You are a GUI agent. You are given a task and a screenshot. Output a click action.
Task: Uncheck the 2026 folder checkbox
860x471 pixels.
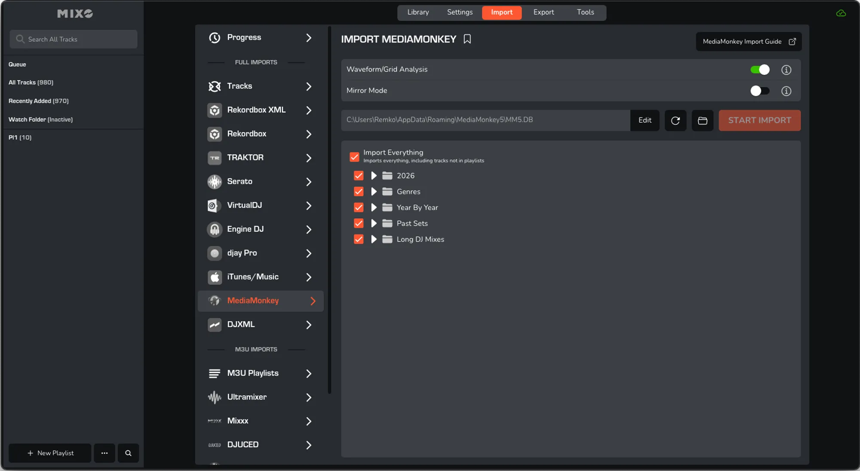359,176
